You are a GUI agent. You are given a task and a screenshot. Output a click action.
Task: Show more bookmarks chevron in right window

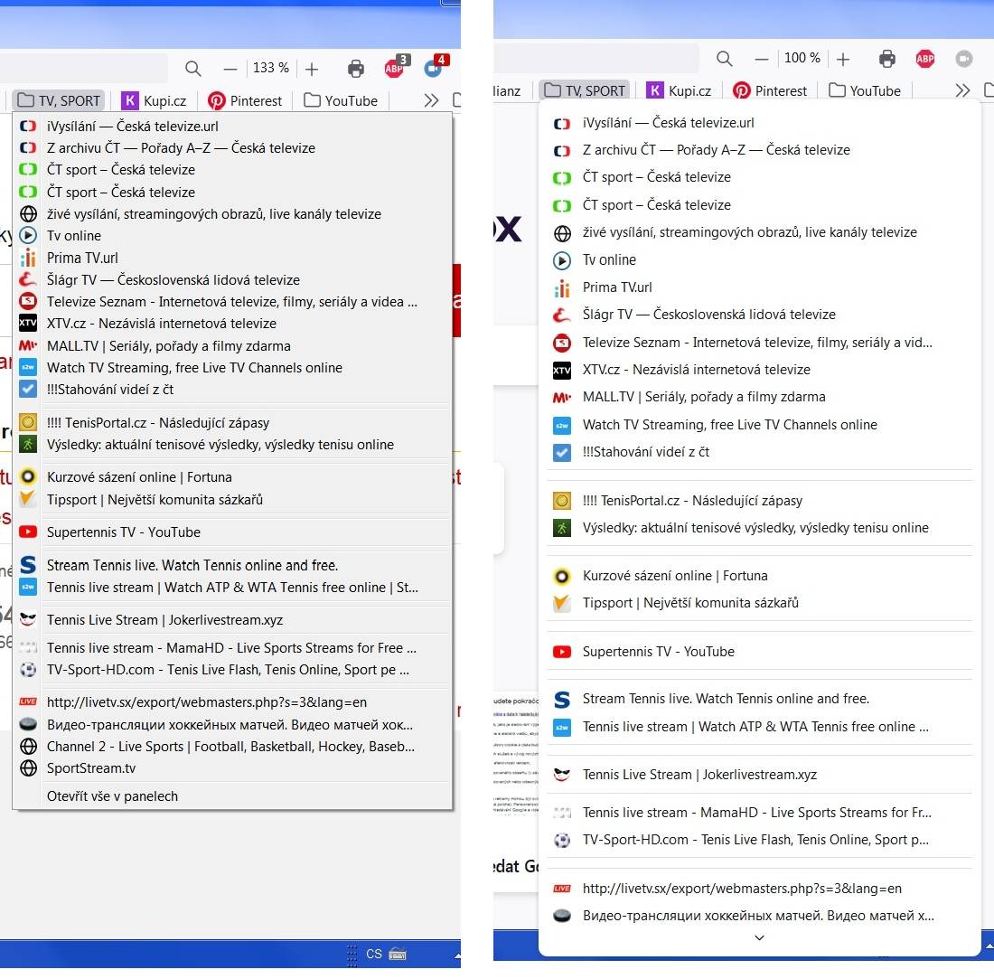(x=962, y=90)
